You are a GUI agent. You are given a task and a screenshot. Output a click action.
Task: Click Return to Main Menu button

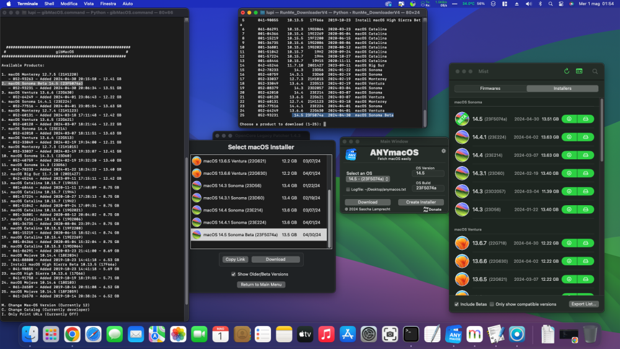pyautogui.click(x=261, y=285)
